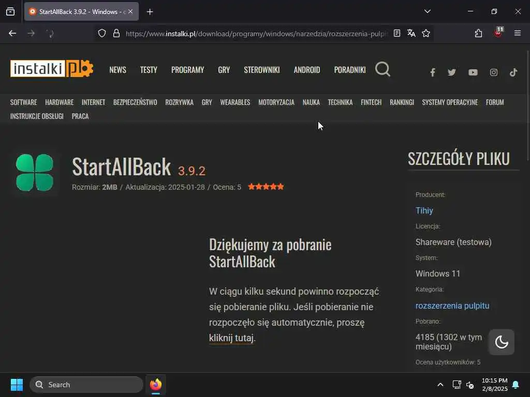Open the INSTRUKCJE OBSŁUGI link
The width and height of the screenshot is (530, 397).
pyautogui.click(x=37, y=116)
